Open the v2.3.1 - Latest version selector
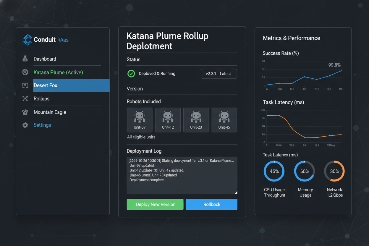Image resolution: width=369 pixels, height=246 pixels. coord(219,74)
